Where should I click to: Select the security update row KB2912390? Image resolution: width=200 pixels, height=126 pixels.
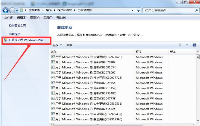123,119
